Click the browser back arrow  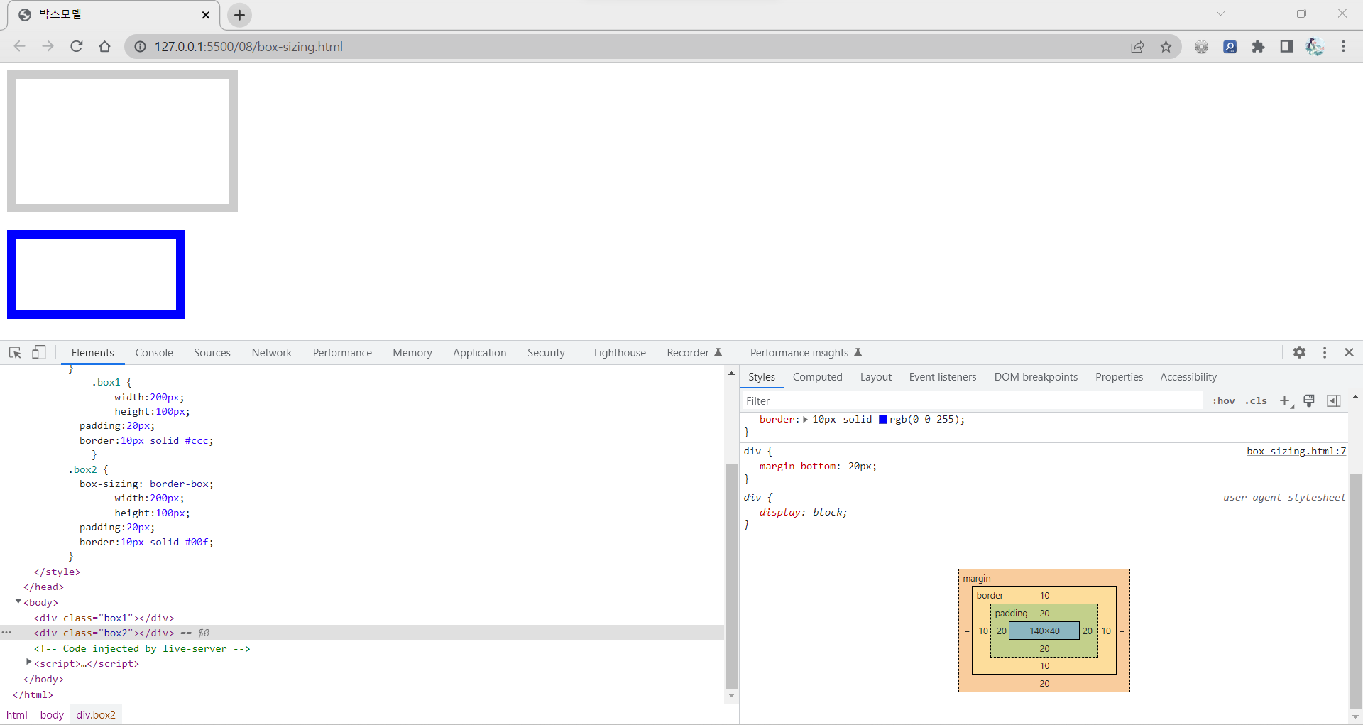point(19,46)
